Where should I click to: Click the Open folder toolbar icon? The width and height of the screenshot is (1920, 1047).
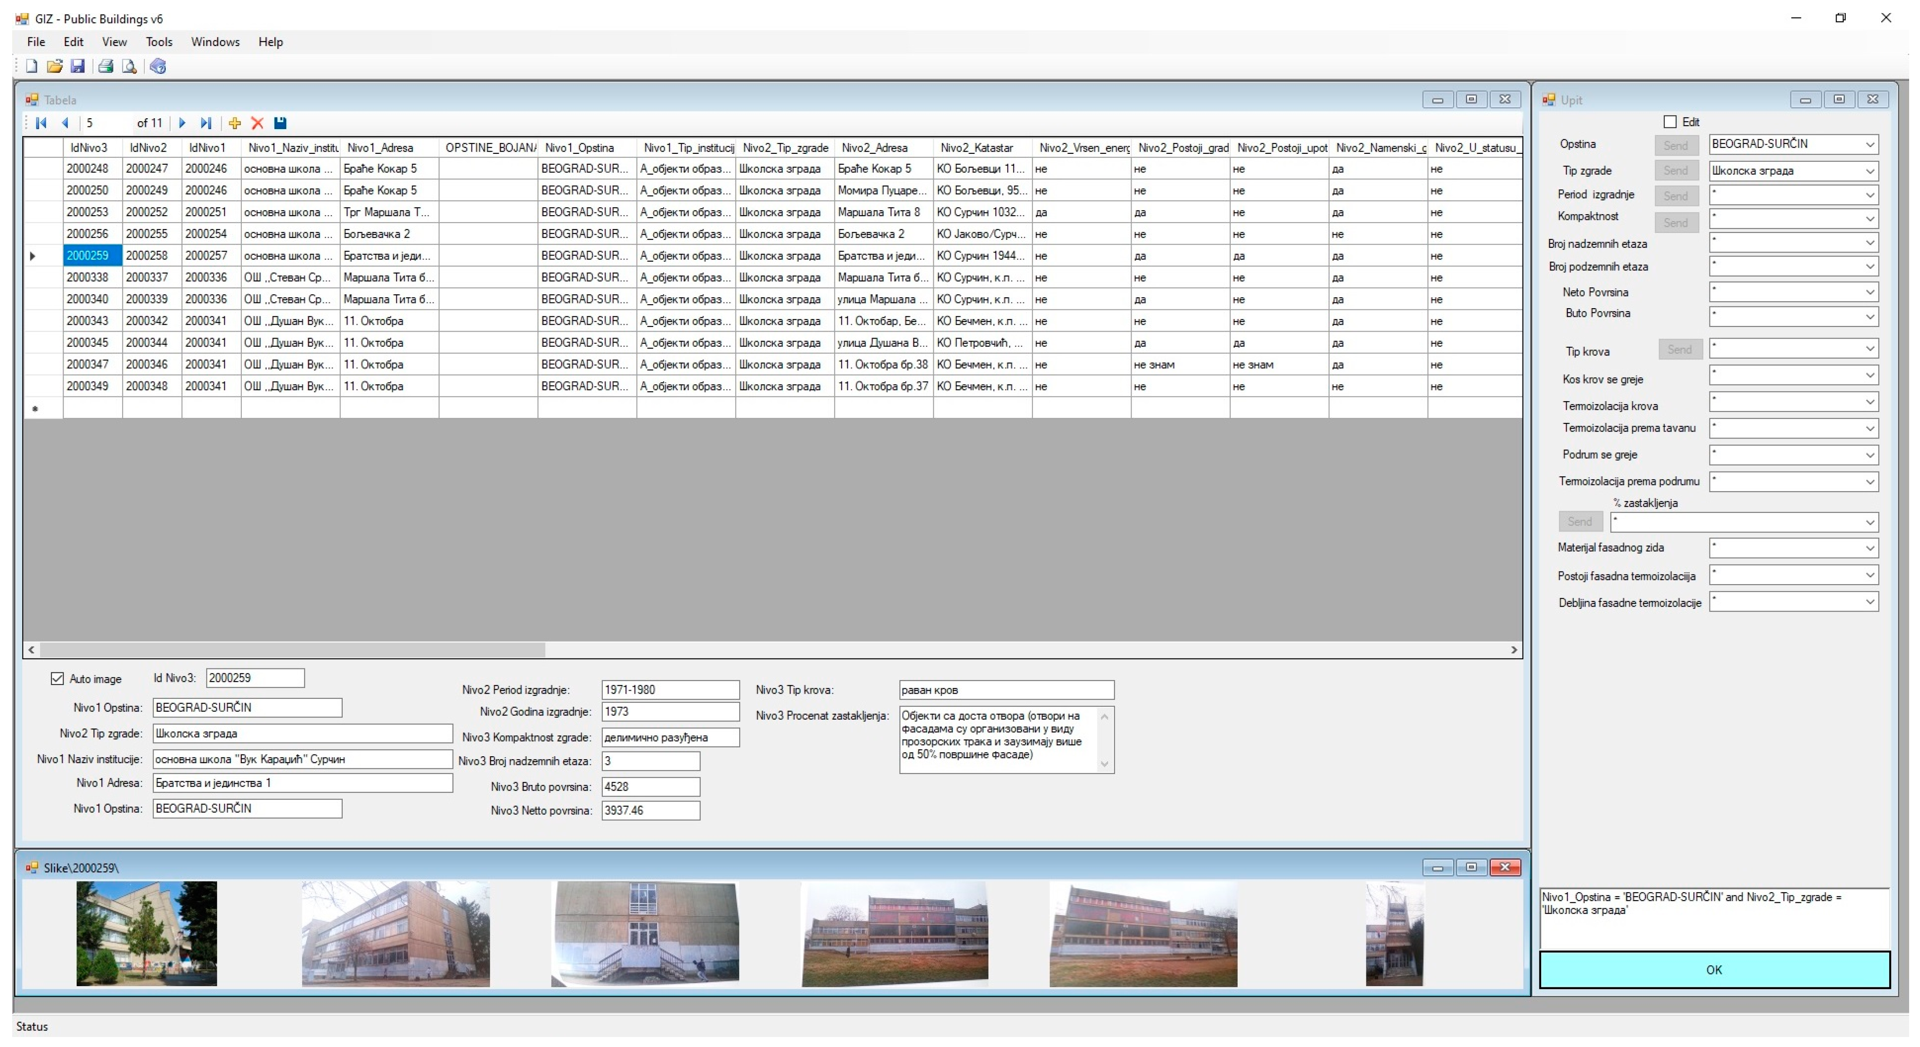click(x=54, y=66)
